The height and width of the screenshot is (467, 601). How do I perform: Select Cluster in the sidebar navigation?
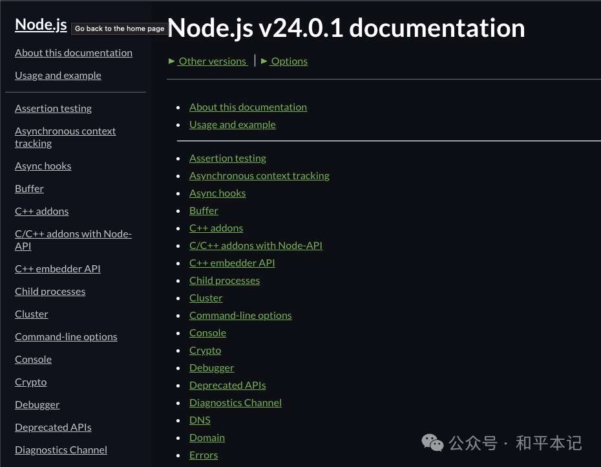point(32,314)
